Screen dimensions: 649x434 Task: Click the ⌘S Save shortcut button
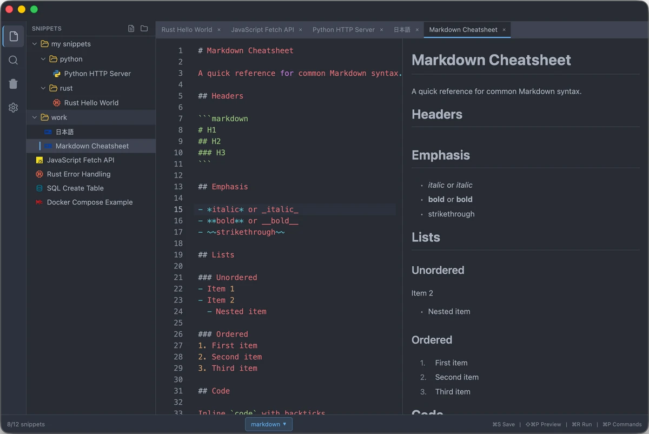coord(504,425)
